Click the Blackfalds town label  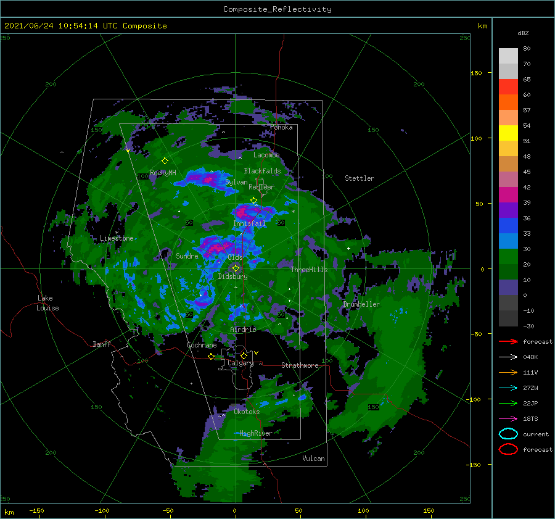point(262,171)
